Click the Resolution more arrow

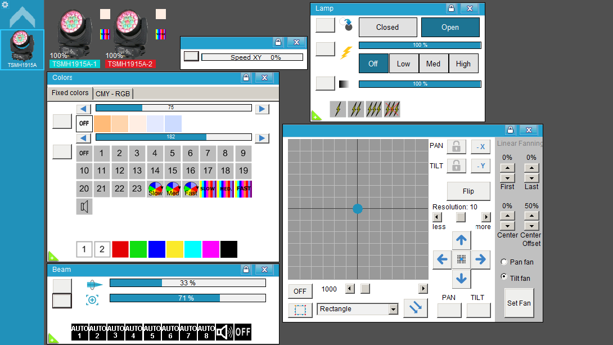(486, 217)
